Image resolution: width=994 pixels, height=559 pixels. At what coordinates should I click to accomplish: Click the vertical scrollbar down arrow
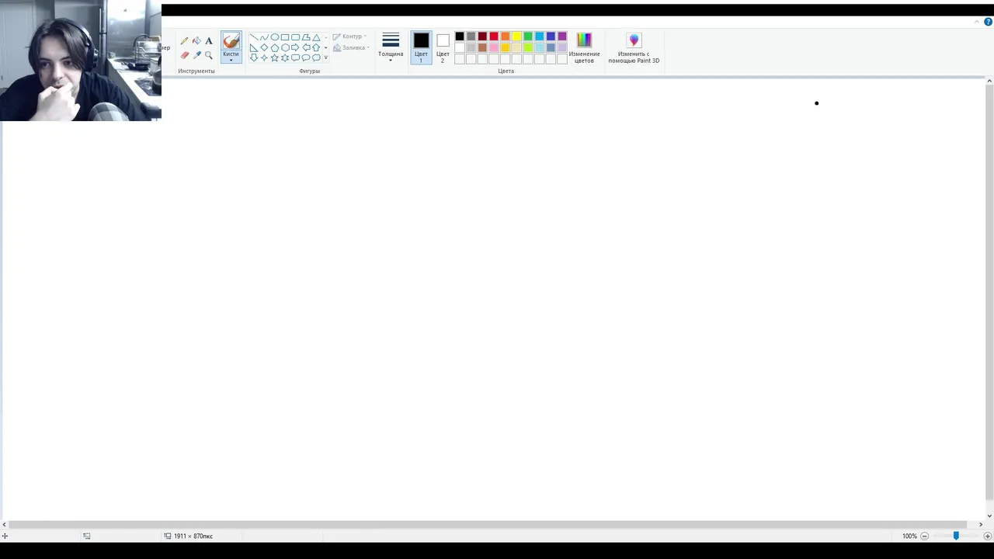click(989, 516)
